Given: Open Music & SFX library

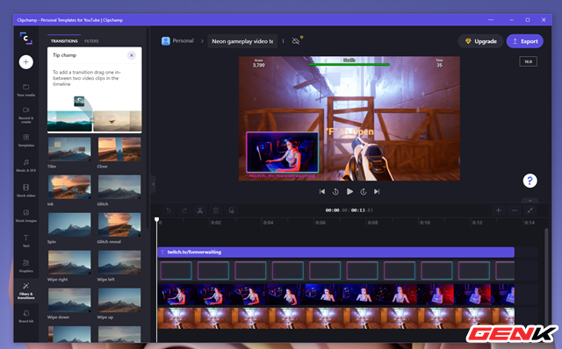Looking at the screenshot, I should click(25, 166).
